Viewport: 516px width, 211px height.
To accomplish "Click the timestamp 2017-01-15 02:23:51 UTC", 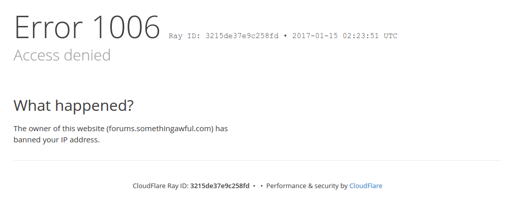I will click(345, 36).
